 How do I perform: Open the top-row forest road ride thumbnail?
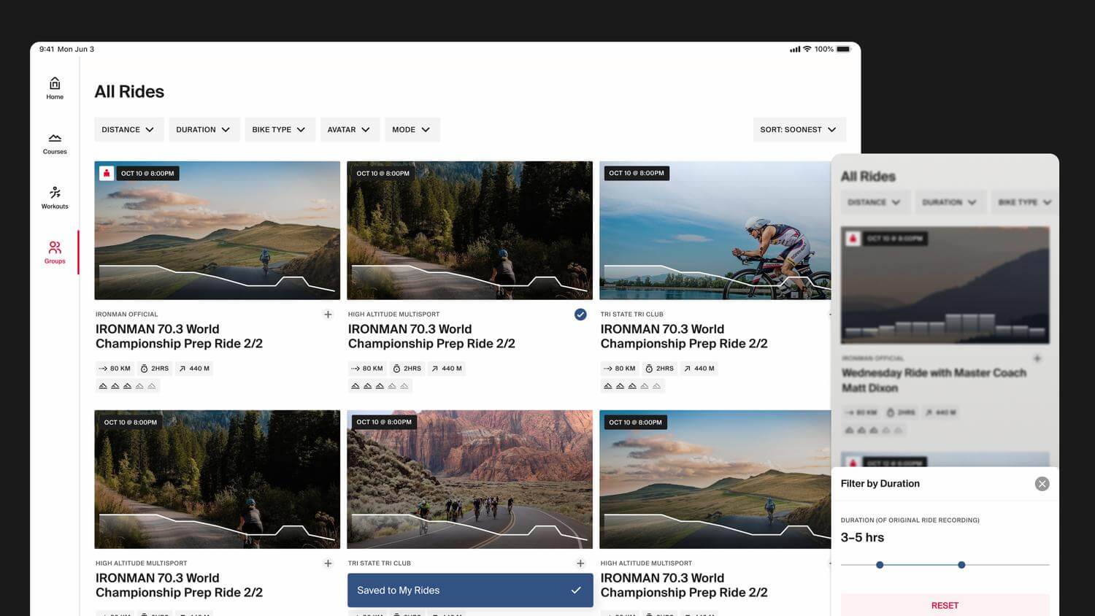click(470, 231)
